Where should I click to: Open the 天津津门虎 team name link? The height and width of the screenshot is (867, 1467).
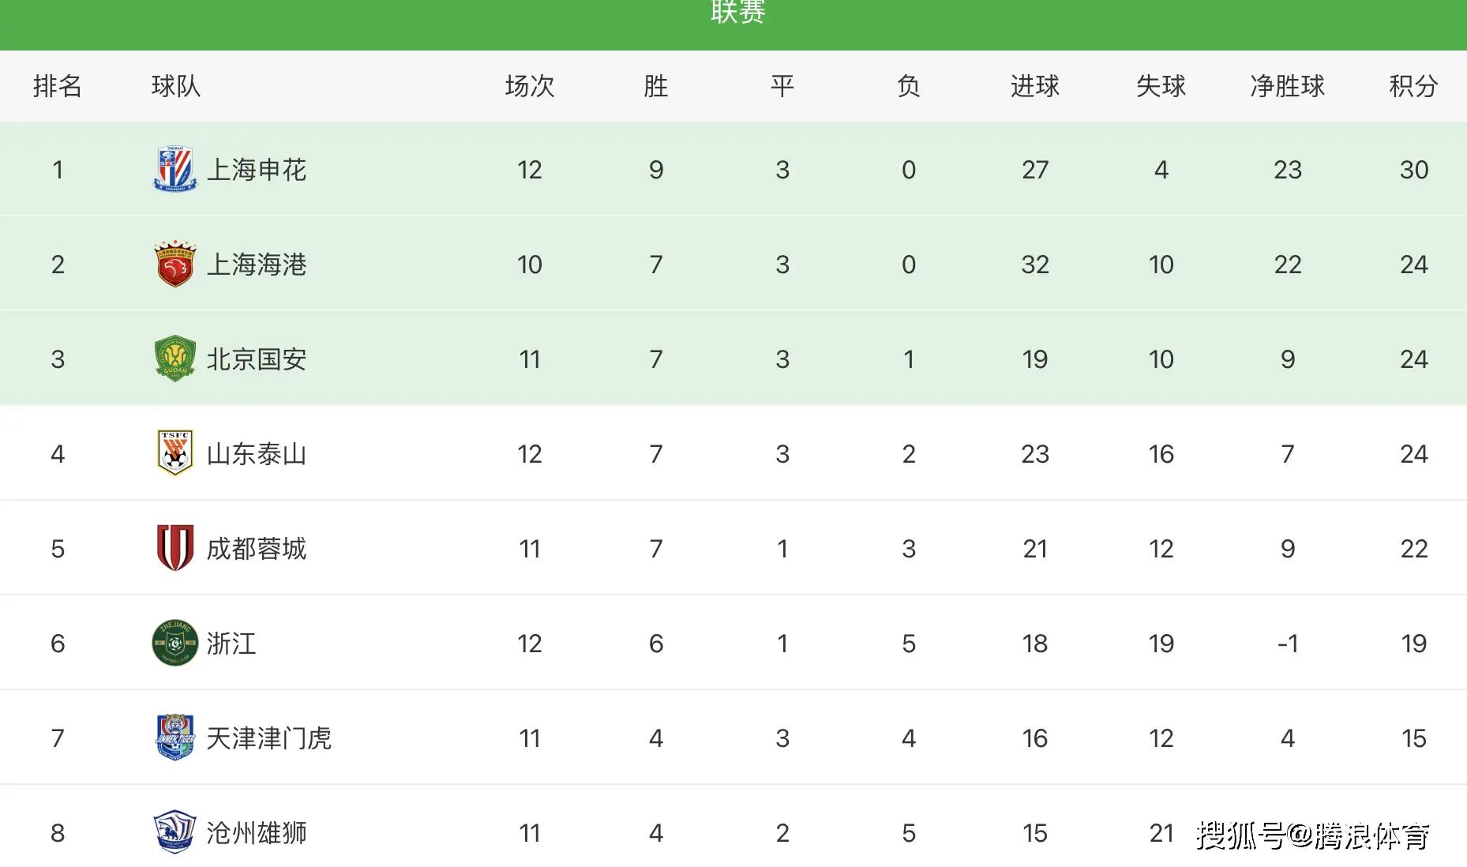point(268,738)
